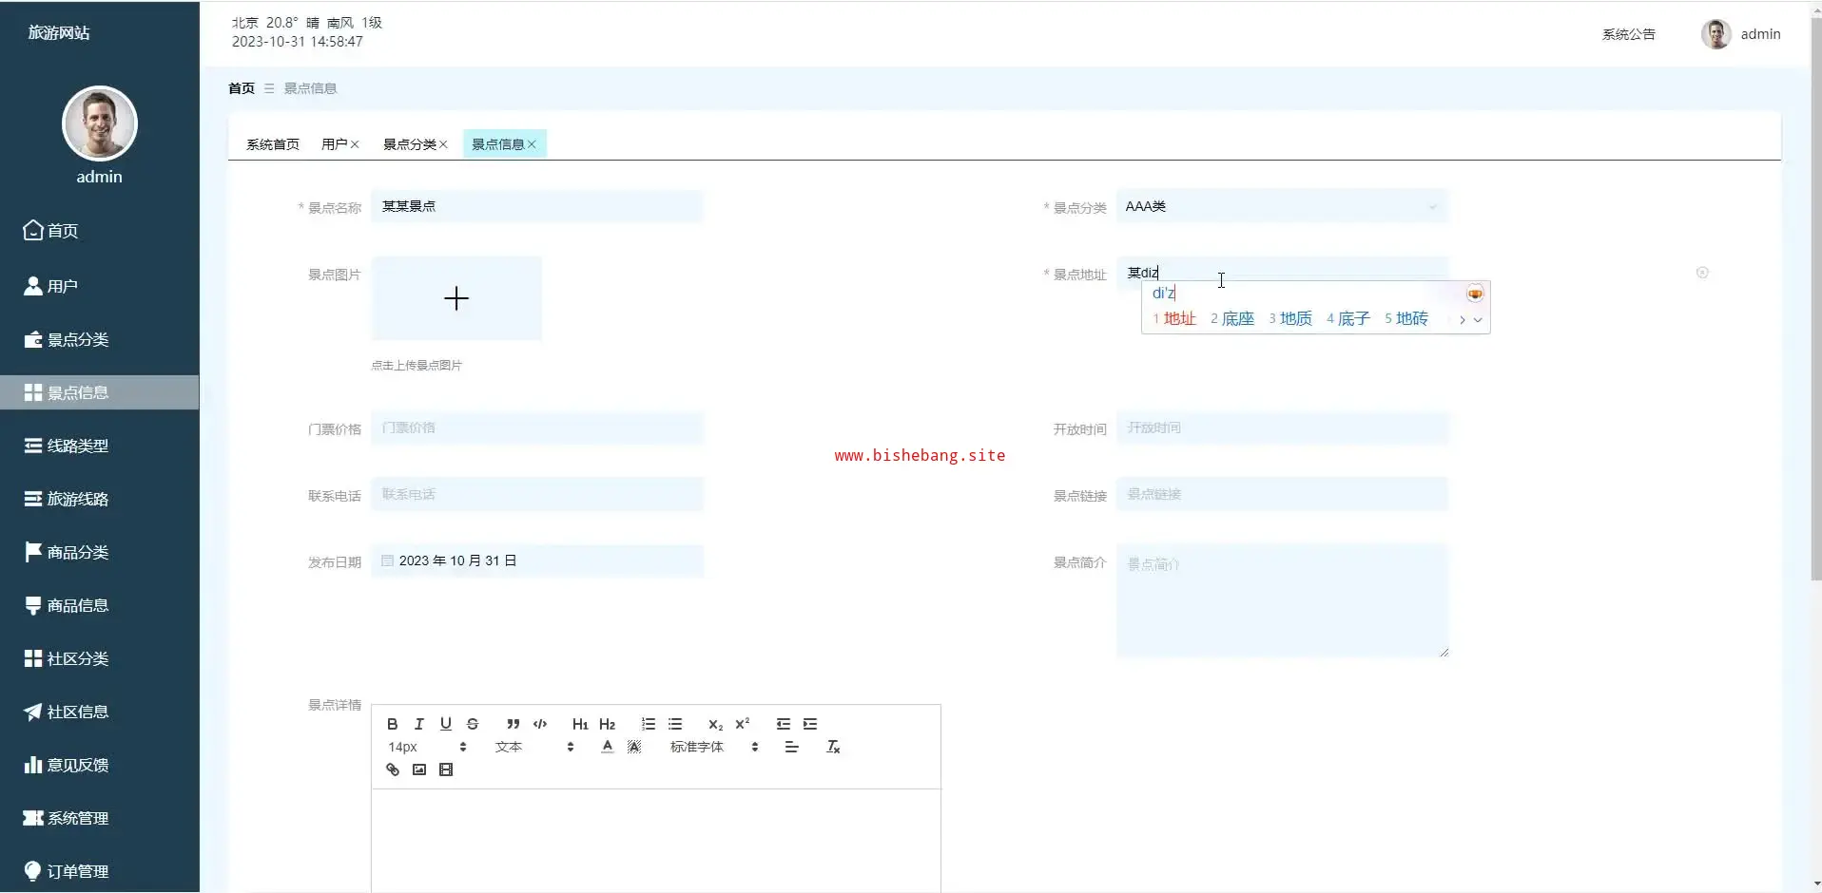Open the text color picker
This screenshot has width=1822, height=893.
608,747
